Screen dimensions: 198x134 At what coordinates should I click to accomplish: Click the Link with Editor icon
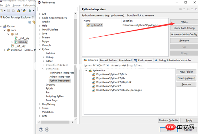[34, 22]
